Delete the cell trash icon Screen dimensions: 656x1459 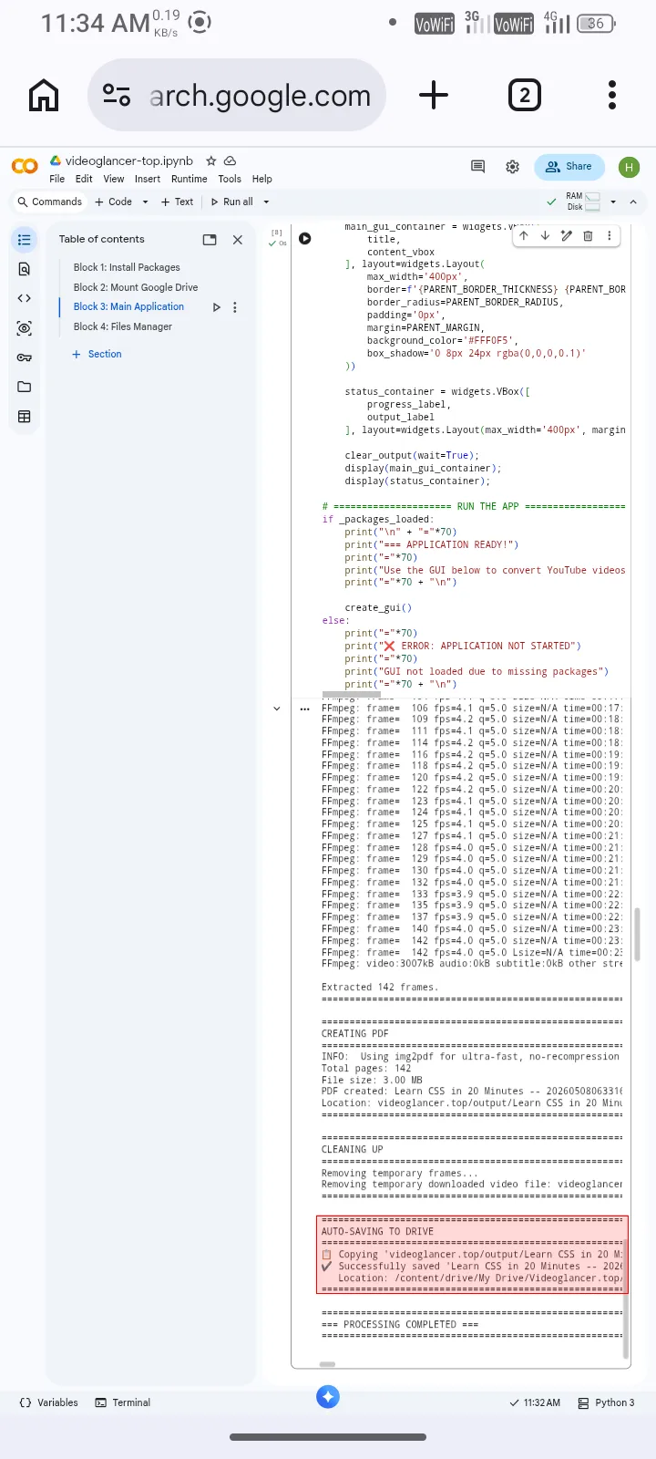[588, 235]
